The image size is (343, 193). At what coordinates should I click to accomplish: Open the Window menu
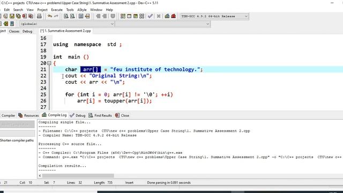(96, 10)
